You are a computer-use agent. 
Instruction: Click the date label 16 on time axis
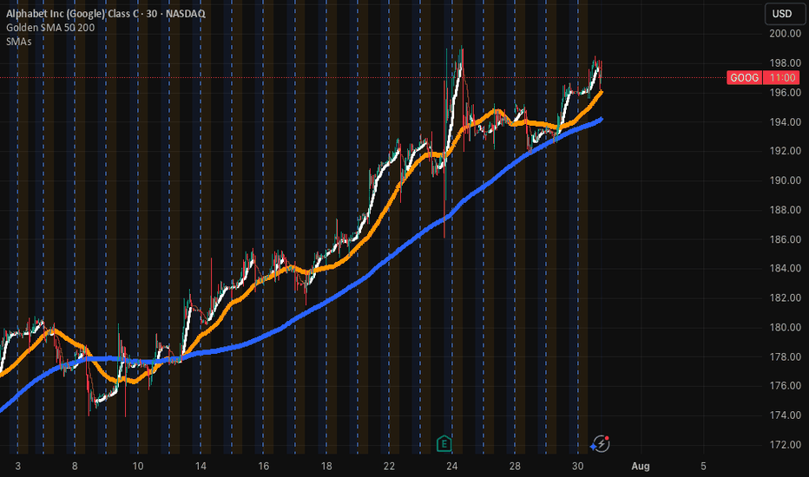click(x=263, y=467)
